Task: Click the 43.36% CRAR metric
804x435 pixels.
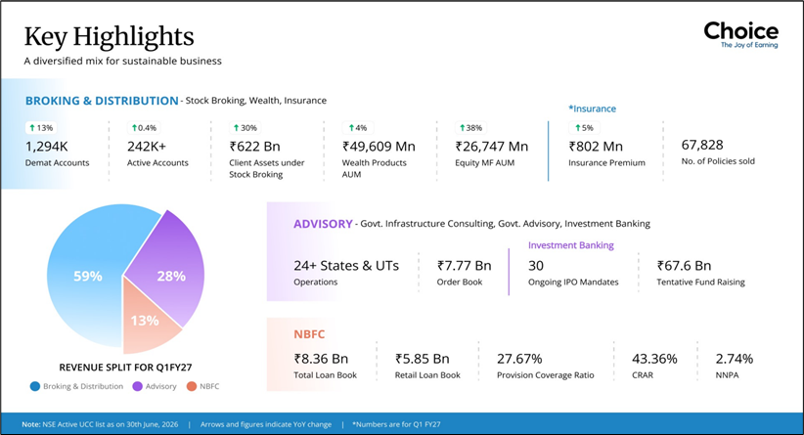Action: (654, 359)
